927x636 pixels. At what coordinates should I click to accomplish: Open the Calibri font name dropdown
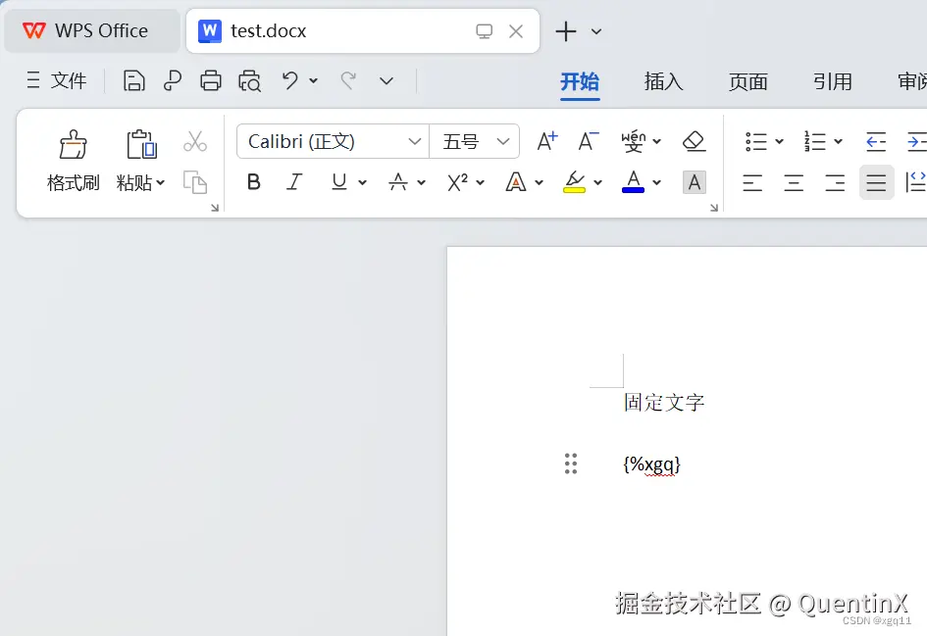[x=414, y=141]
